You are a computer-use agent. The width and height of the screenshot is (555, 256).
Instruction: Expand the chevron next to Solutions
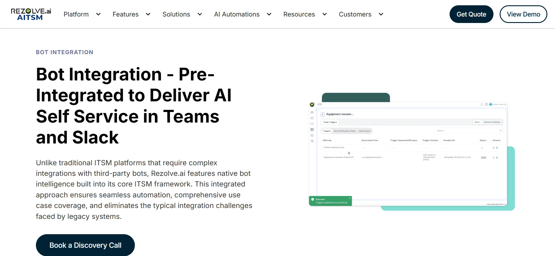(200, 14)
